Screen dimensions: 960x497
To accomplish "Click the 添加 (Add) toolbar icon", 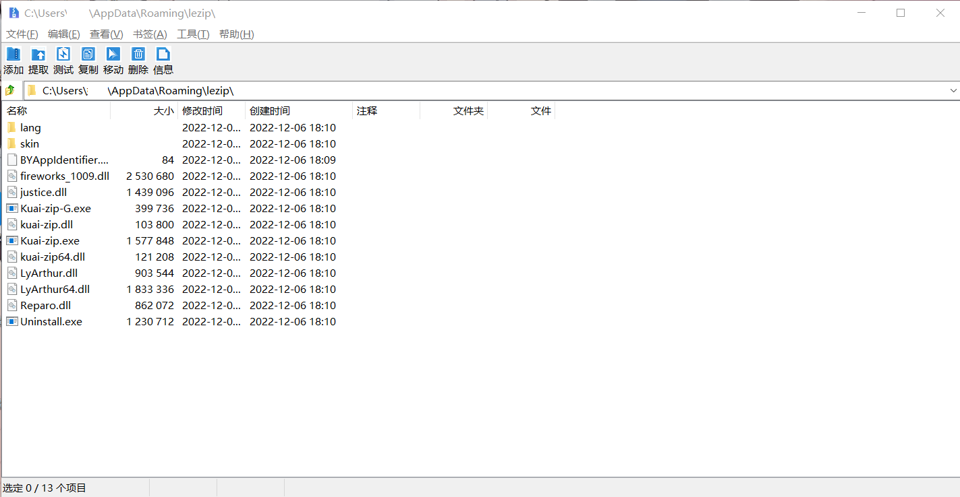I will pyautogui.click(x=13, y=55).
